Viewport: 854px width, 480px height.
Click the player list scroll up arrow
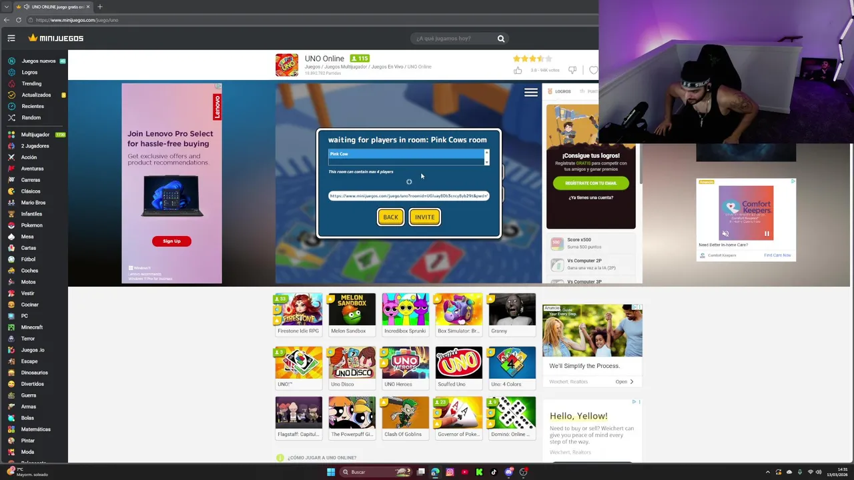point(486,153)
